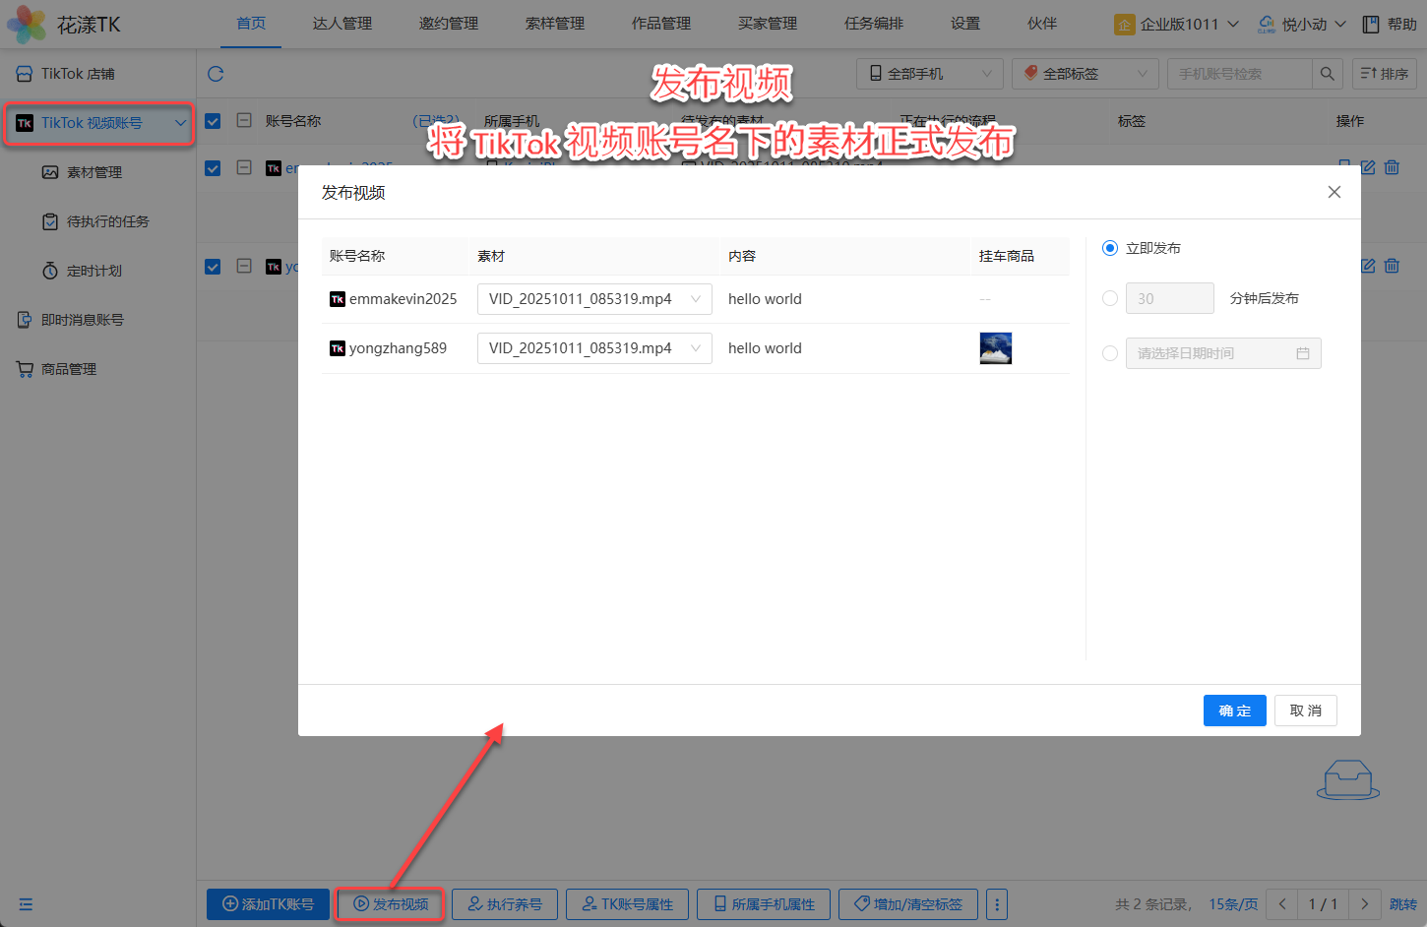
Task: Click the search magnifier icon
Action: [1327, 74]
